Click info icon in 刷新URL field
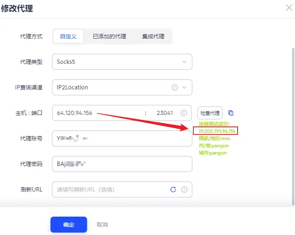The width and height of the screenshot is (295, 235). point(184,190)
